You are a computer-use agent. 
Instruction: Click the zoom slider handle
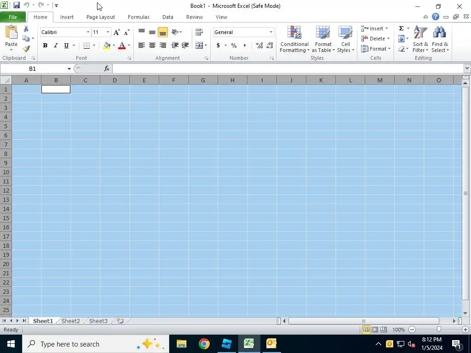pyautogui.click(x=439, y=330)
